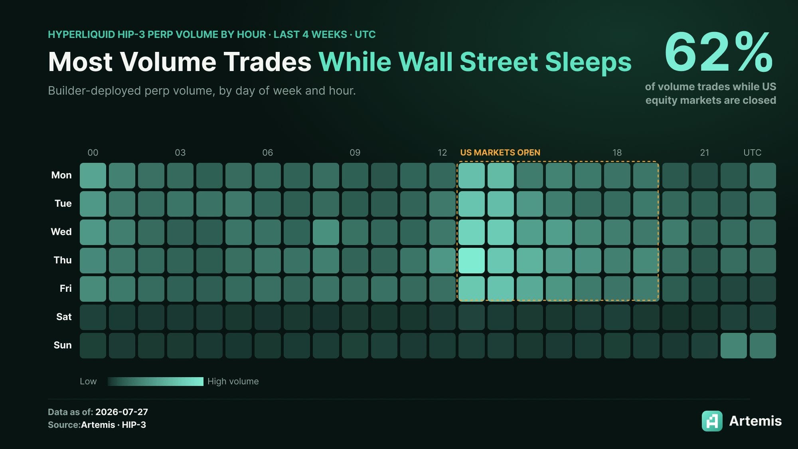The image size is (798, 449).
Task: Click the data date 2026-07-27
Action: point(122,412)
